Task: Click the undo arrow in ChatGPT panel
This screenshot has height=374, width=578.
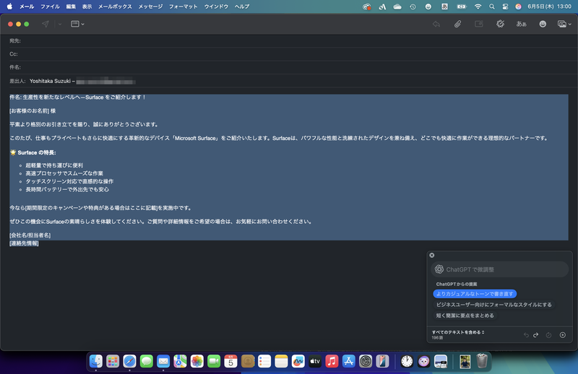Action: click(x=526, y=335)
